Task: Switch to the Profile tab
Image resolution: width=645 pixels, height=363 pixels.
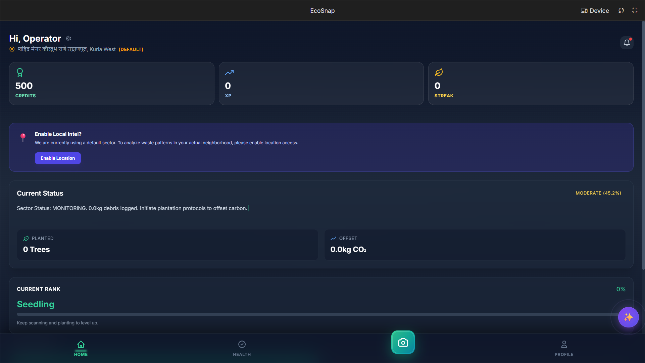Action: click(564, 348)
